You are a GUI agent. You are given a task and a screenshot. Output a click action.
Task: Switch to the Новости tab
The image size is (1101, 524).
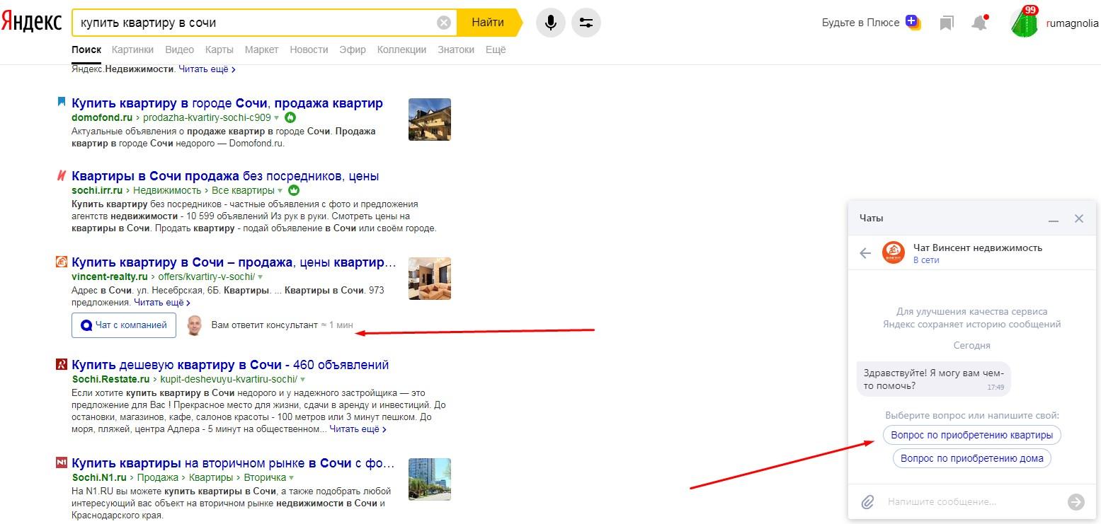(309, 50)
